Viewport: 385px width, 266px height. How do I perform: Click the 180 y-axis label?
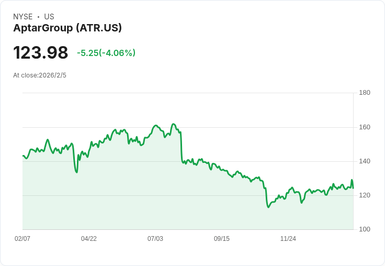click(x=365, y=93)
